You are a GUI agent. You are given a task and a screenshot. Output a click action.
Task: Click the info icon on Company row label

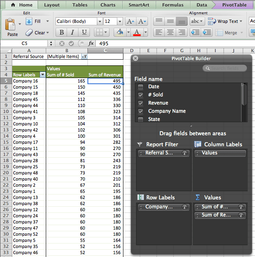tap(184, 208)
